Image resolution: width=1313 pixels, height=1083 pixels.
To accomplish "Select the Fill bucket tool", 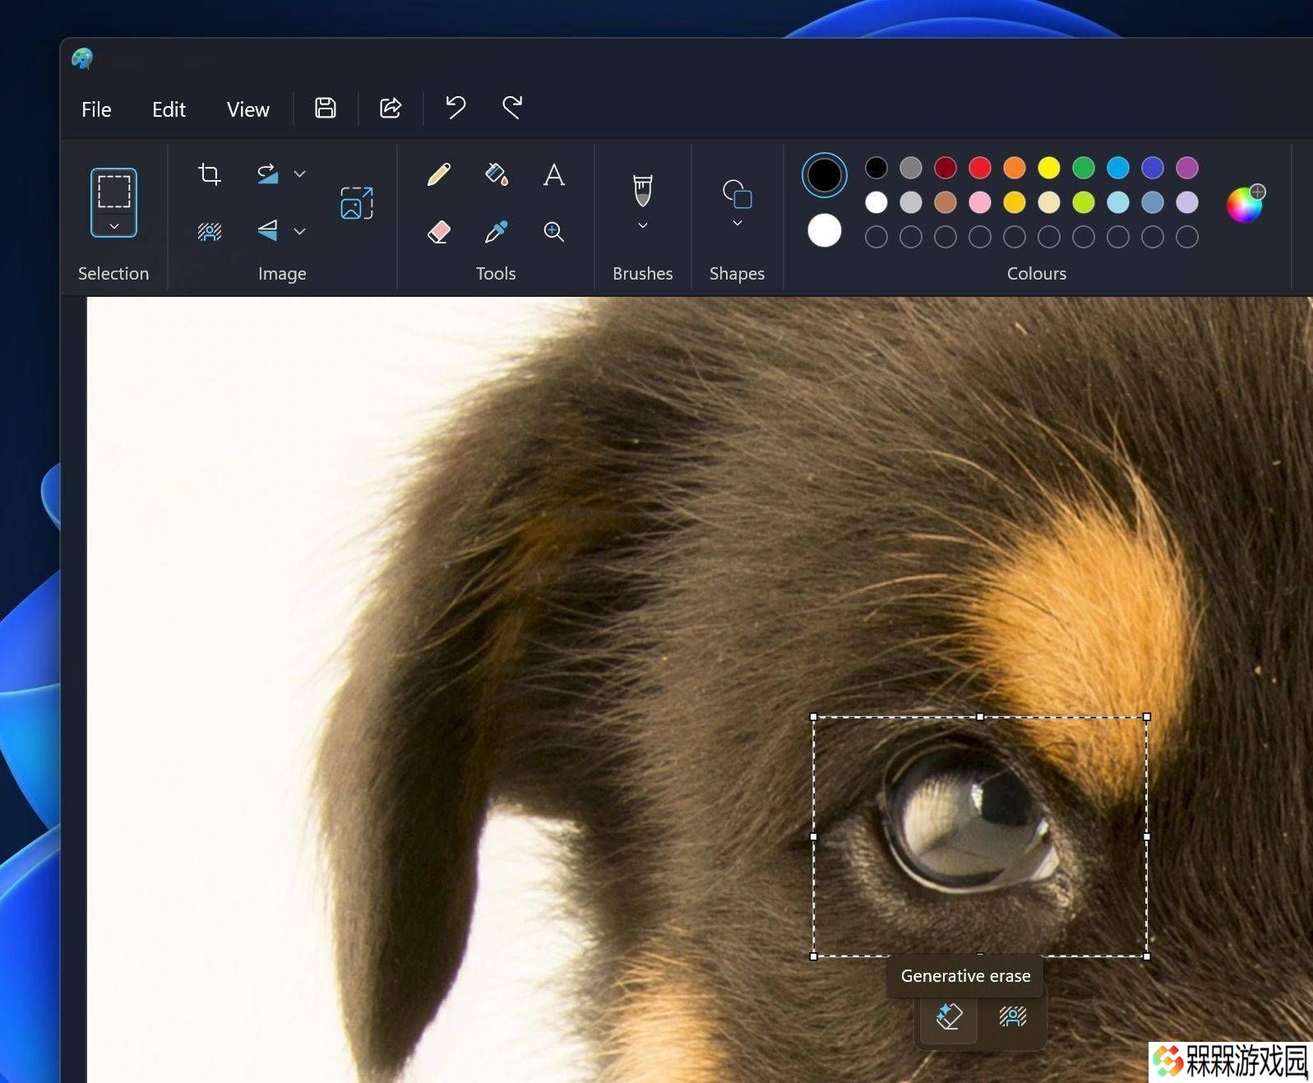I will click(497, 174).
